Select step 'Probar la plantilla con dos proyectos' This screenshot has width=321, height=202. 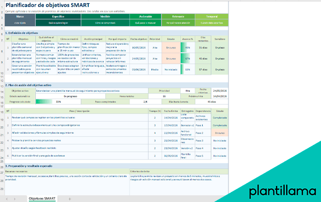[80, 141]
